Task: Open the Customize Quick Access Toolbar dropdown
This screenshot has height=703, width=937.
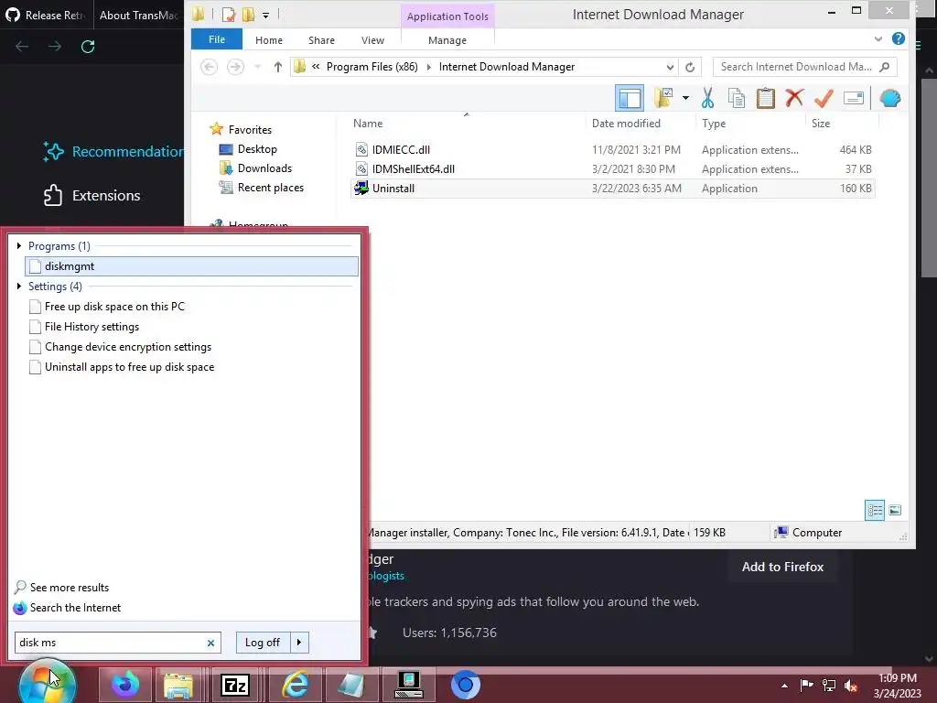Action: click(x=266, y=15)
